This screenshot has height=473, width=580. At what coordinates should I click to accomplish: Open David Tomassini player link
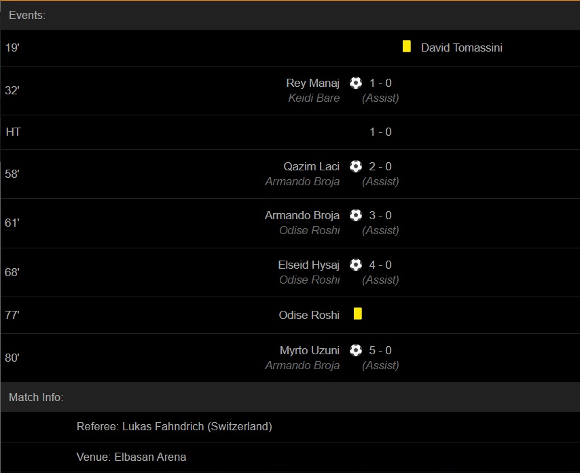(x=461, y=48)
